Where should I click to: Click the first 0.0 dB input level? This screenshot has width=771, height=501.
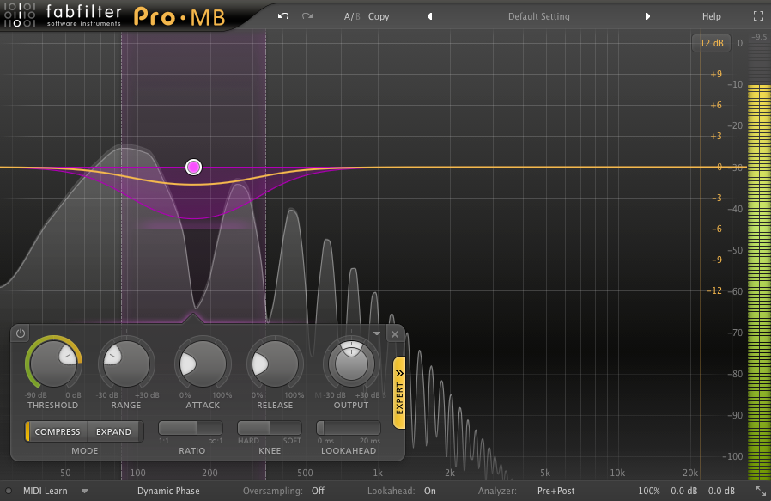click(684, 491)
